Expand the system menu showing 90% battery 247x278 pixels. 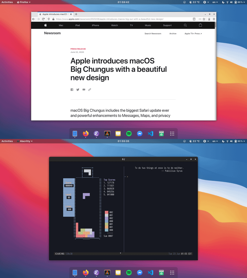[x=233, y=141]
